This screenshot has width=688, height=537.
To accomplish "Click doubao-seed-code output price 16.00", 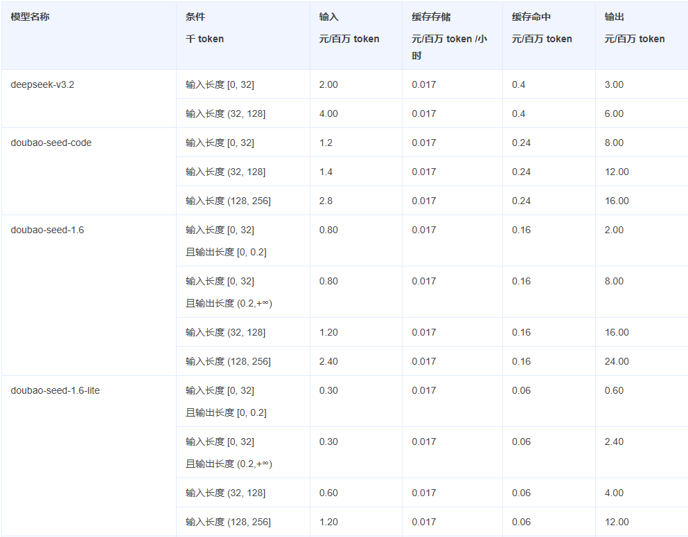I will [x=617, y=201].
